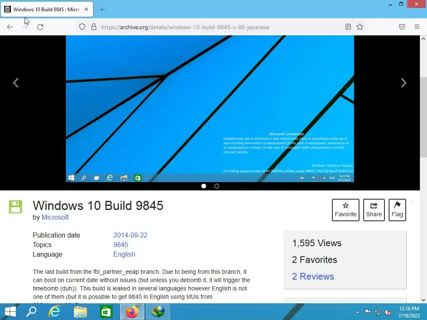
Task: Launch Internet Explorer from taskbar
Action: (55, 312)
